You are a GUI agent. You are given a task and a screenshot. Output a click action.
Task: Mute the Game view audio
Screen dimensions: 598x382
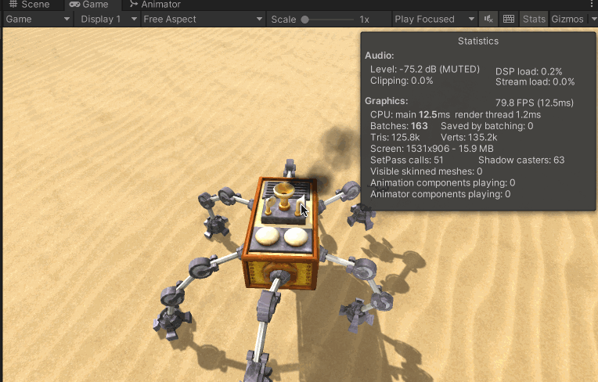[489, 19]
